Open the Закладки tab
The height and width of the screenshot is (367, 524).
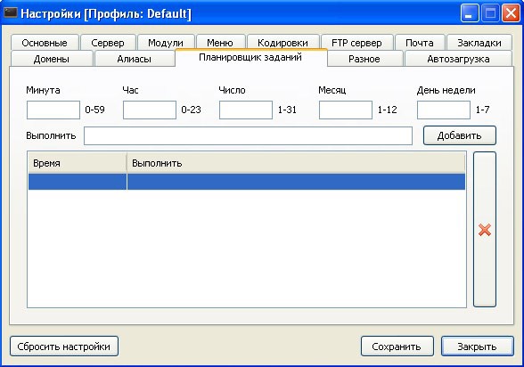coord(479,43)
